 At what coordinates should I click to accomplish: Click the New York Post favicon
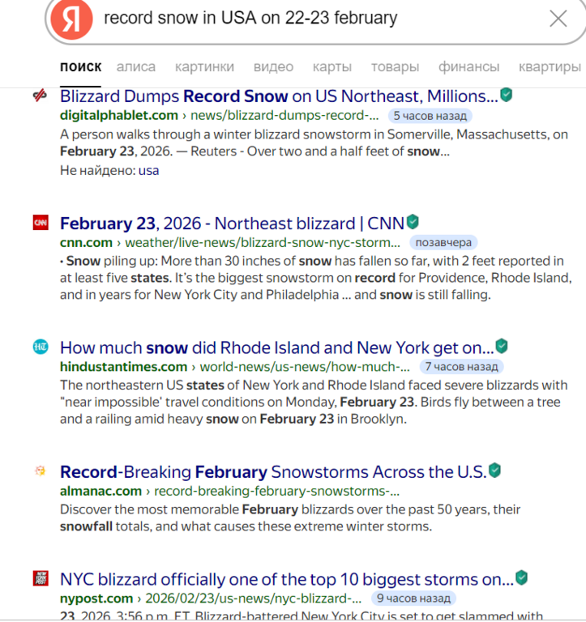coord(41,579)
